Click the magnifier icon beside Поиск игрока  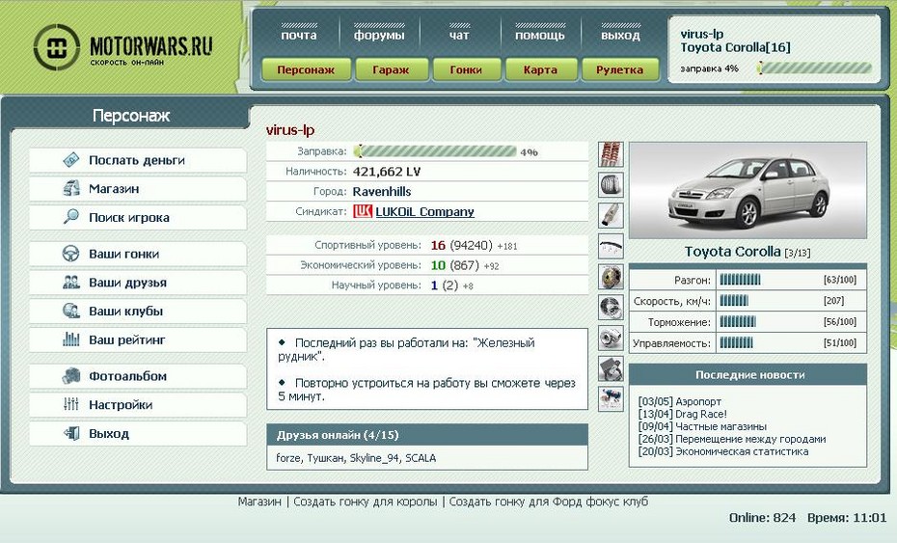pos(71,217)
